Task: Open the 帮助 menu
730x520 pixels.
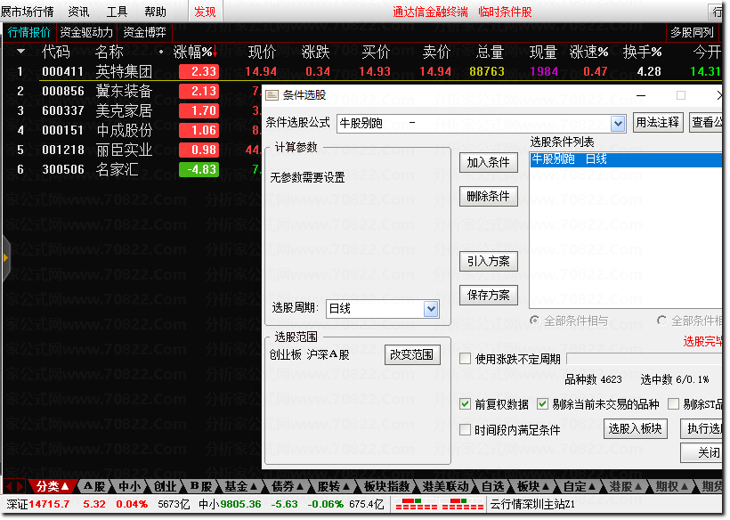Action: pos(155,12)
